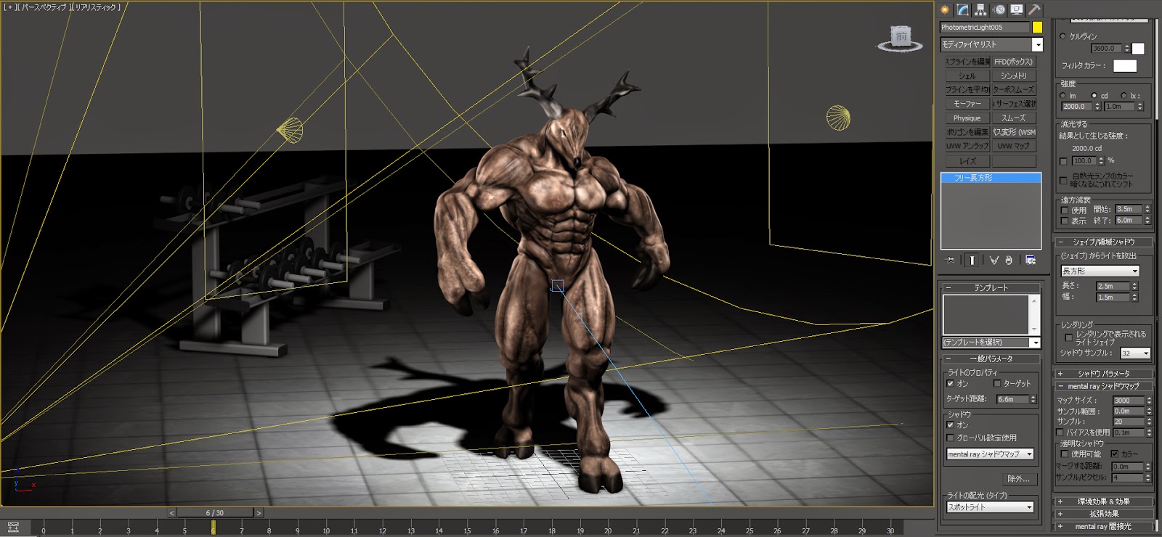Open the シャドウ サンプル 32 dropdown
Image resolution: width=1162 pixels, height=537 pixels.
[x=1135, y=353]
